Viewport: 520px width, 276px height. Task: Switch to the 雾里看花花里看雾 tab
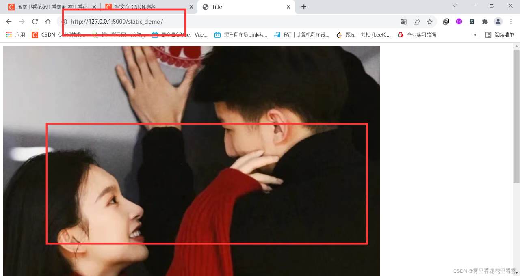53,6
